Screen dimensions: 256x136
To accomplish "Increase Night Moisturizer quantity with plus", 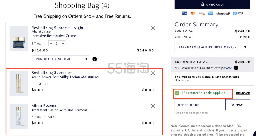I will coord(63,43).
